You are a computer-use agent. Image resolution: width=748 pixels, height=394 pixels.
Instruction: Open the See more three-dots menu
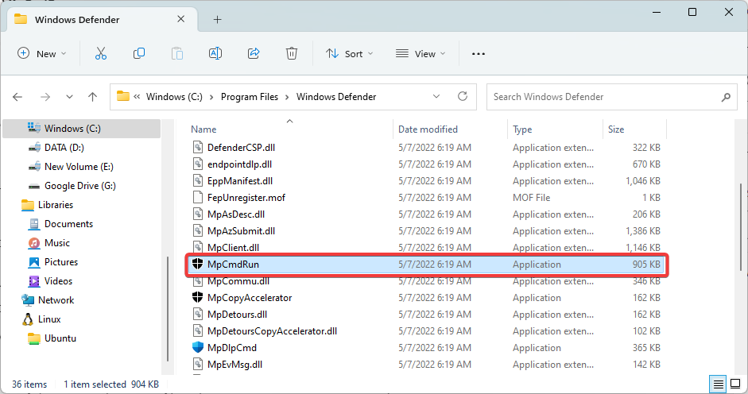pyautogui.click(x=479, y=54)
